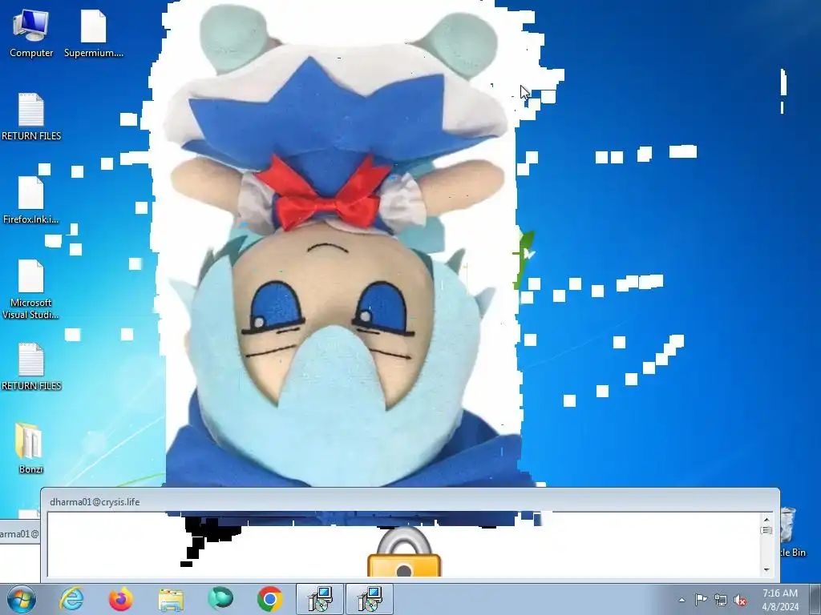Image resolution: width=821 pixels, height=615 pixels.
Task: Launch Internet Explorer from taskbar
Action: 71,599
